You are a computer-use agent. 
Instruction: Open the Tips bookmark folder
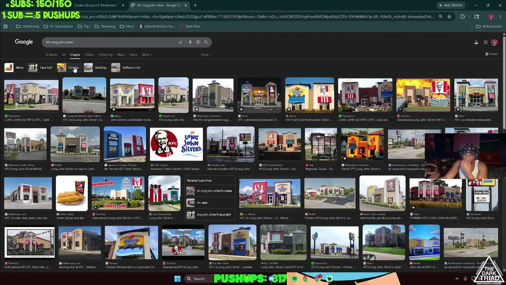coord(84,27)
